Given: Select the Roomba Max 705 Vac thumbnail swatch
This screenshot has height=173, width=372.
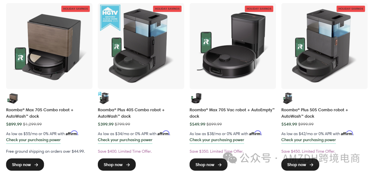Looking at the screenshot, I should 196,98.
